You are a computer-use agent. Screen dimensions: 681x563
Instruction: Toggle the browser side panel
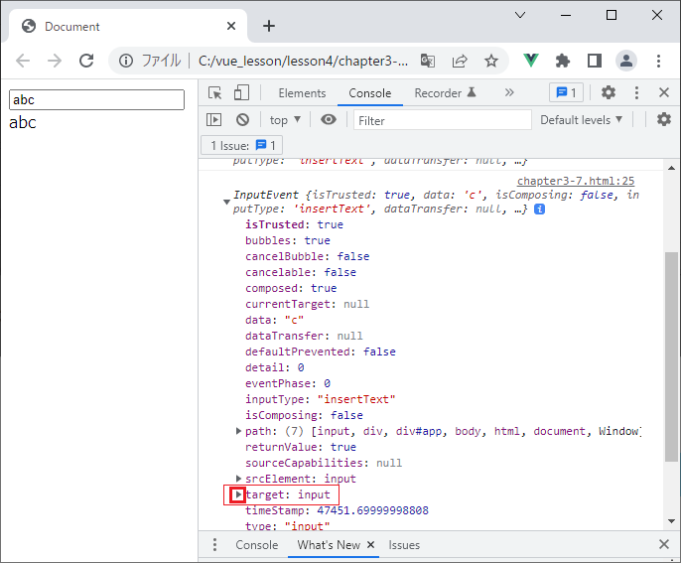click(x=594, y=61)
